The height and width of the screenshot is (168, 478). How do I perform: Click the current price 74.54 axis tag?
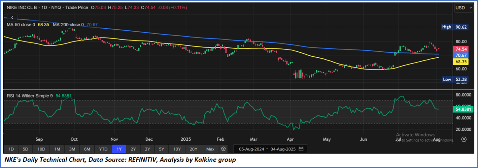coord(461,49)
